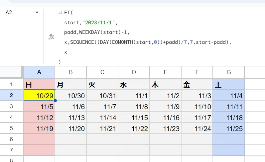Select the cell showing 11/12
Viewport: 265px width, 162px height.
point(39,117)
